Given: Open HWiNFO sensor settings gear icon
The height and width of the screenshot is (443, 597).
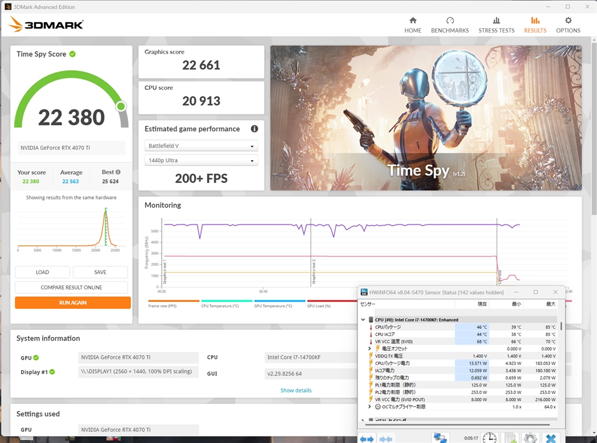Looking at the screenshot, I should (x=530, y=438).
